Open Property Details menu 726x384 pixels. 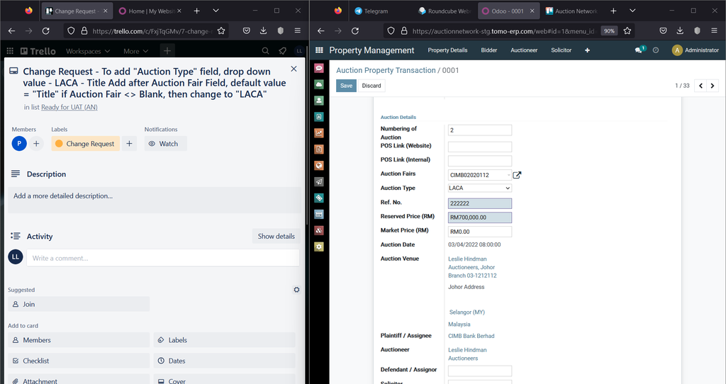[447, 50]
